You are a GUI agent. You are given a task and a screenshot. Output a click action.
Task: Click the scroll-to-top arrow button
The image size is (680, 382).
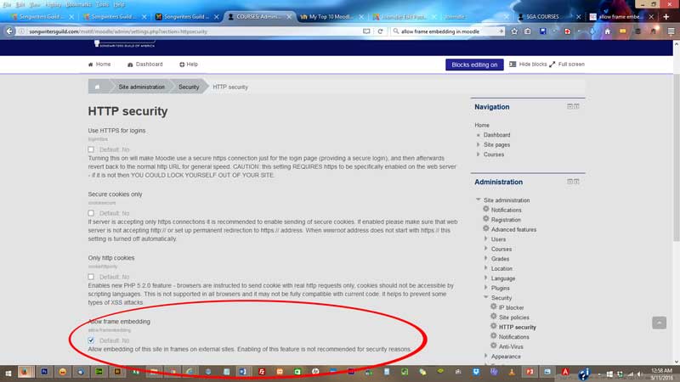pos(660,323)
